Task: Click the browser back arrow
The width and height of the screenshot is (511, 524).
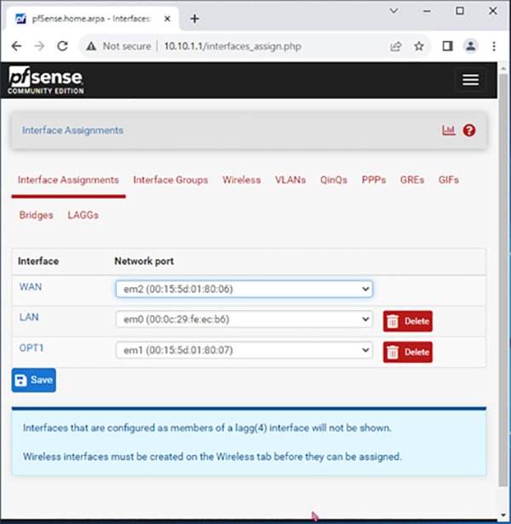Action: (x=18, y=46)
